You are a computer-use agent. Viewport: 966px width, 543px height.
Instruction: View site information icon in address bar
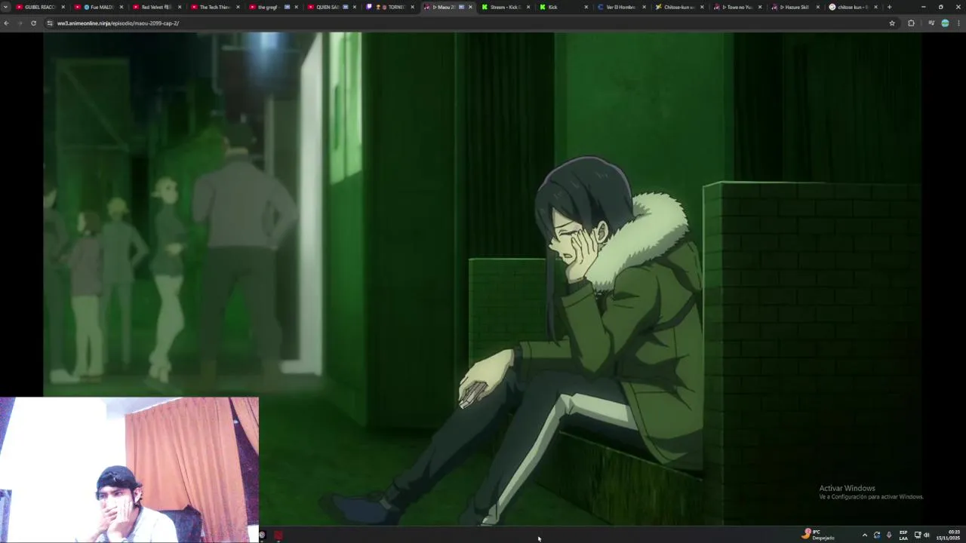[x=50, y=23]
